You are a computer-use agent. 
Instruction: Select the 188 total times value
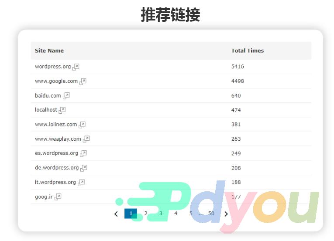236,182
